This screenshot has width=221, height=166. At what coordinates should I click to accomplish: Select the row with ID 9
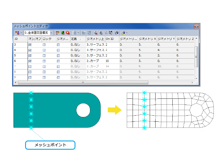click(x=104, y=77)
